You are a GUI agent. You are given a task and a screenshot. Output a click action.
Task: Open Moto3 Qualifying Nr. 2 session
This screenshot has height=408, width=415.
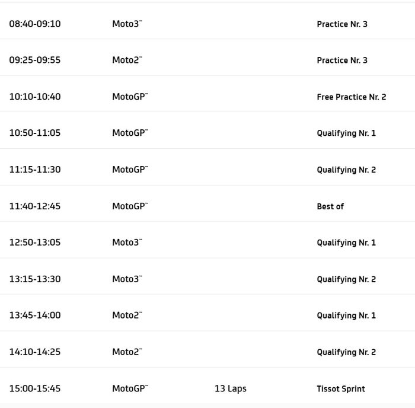pos(346,279)
